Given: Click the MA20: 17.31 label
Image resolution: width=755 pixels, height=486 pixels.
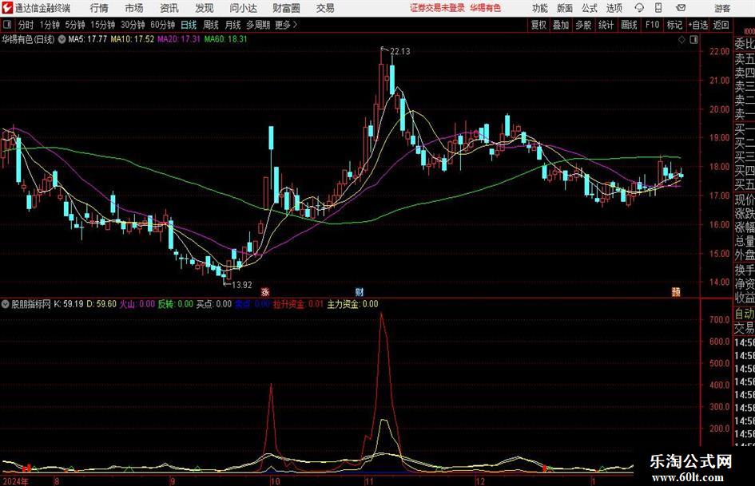Looking at the screenshot, I should point(179,39).
